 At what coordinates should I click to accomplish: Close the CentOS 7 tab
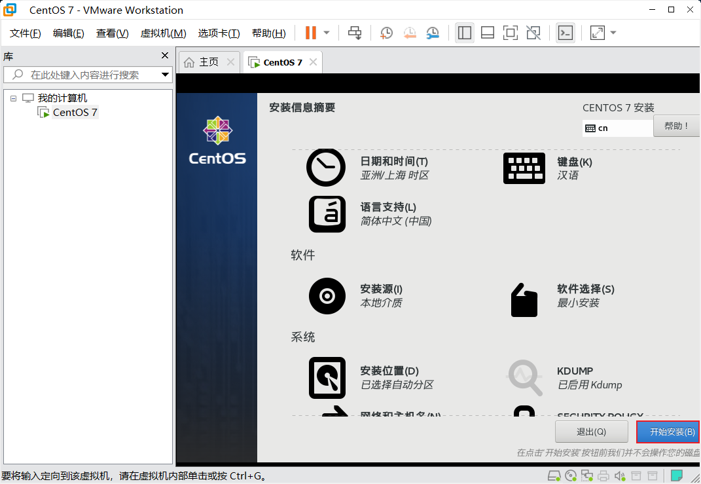(314, 62)
